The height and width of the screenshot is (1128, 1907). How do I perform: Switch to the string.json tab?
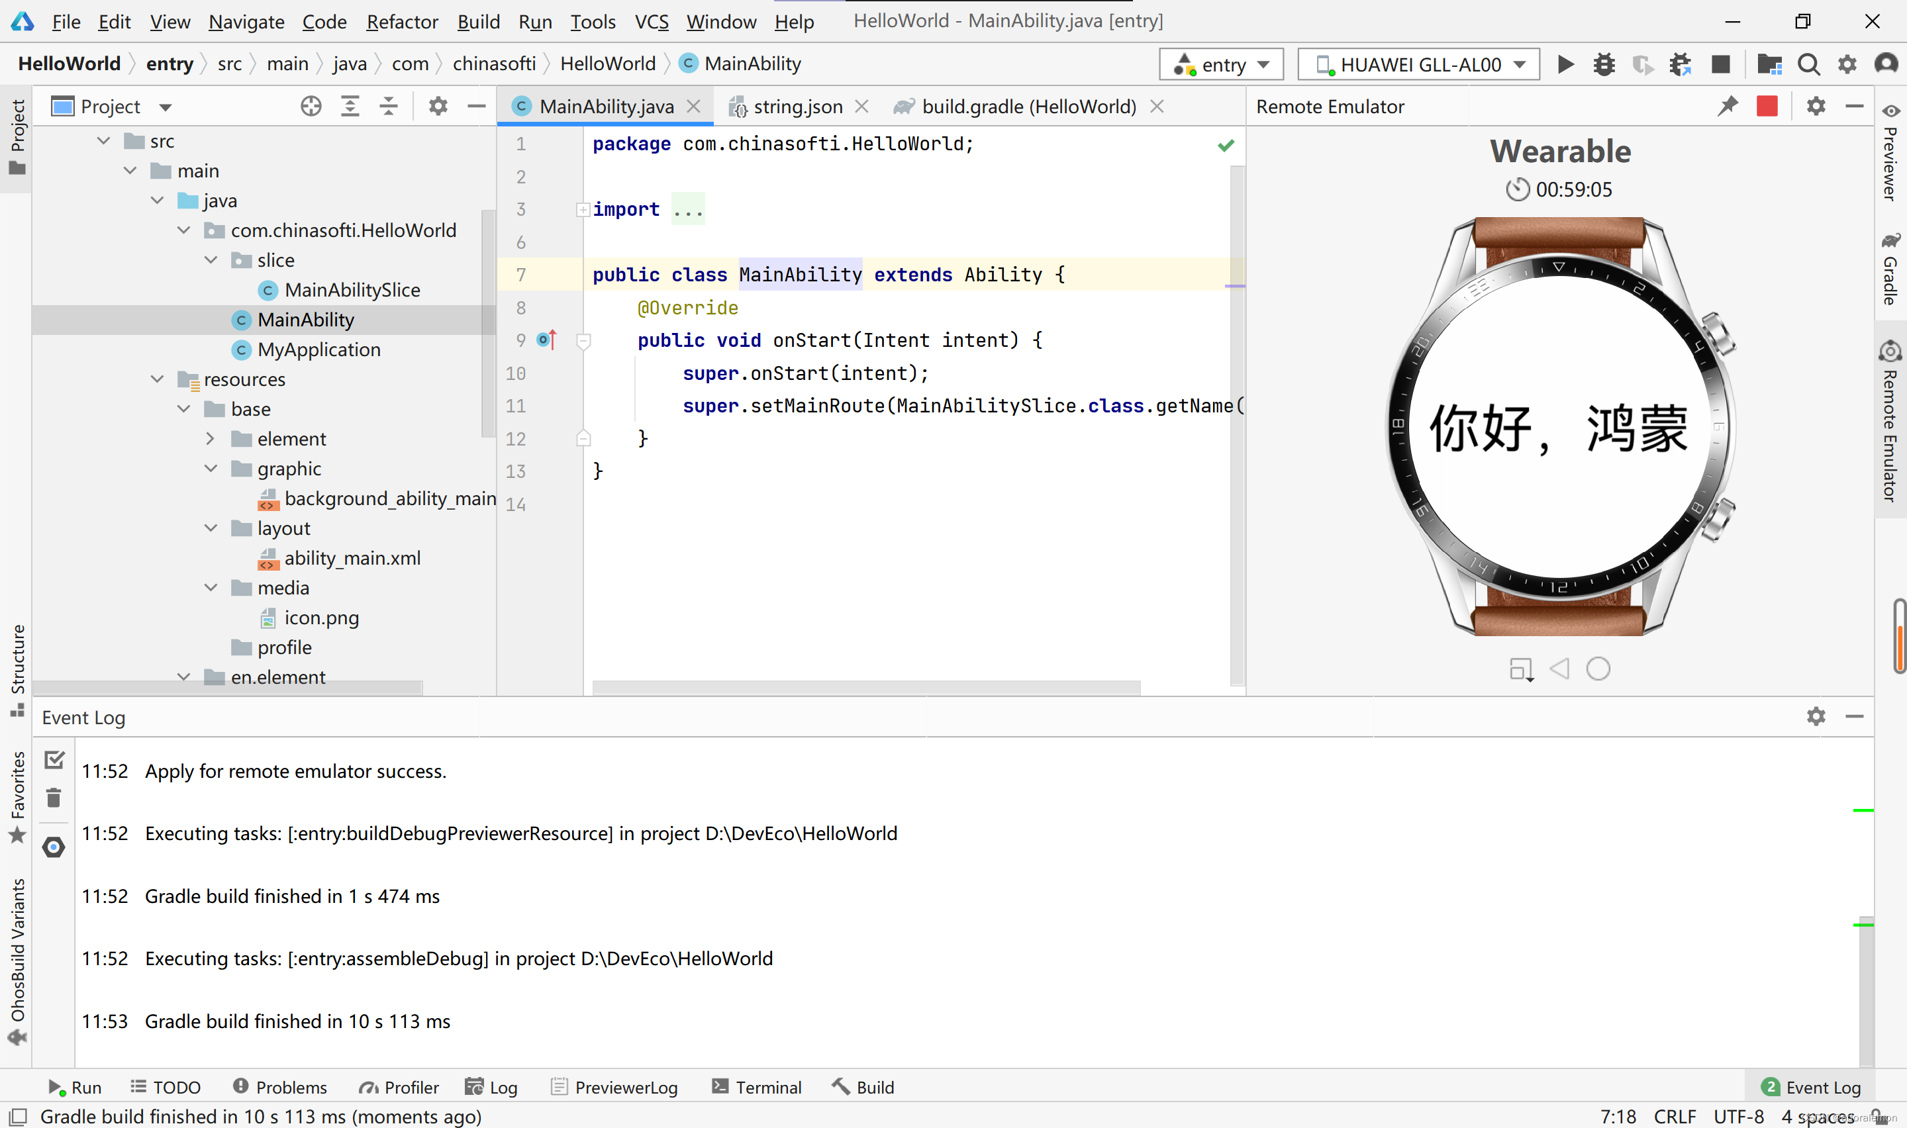pos(797,107)
